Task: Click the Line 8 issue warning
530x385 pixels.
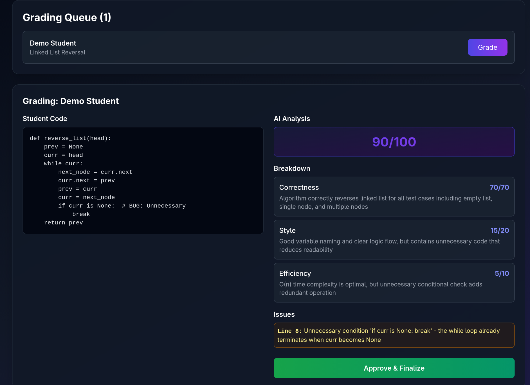Action: 394,335
